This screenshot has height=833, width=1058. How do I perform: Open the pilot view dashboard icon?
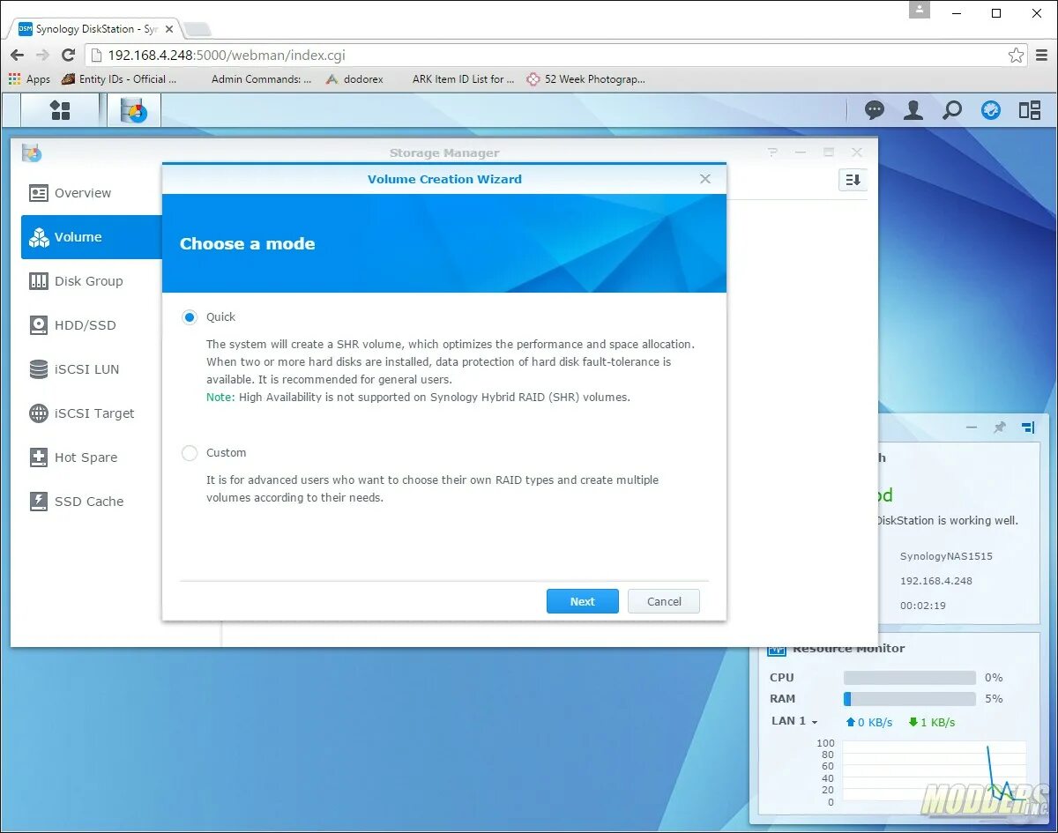pos(991,110)
